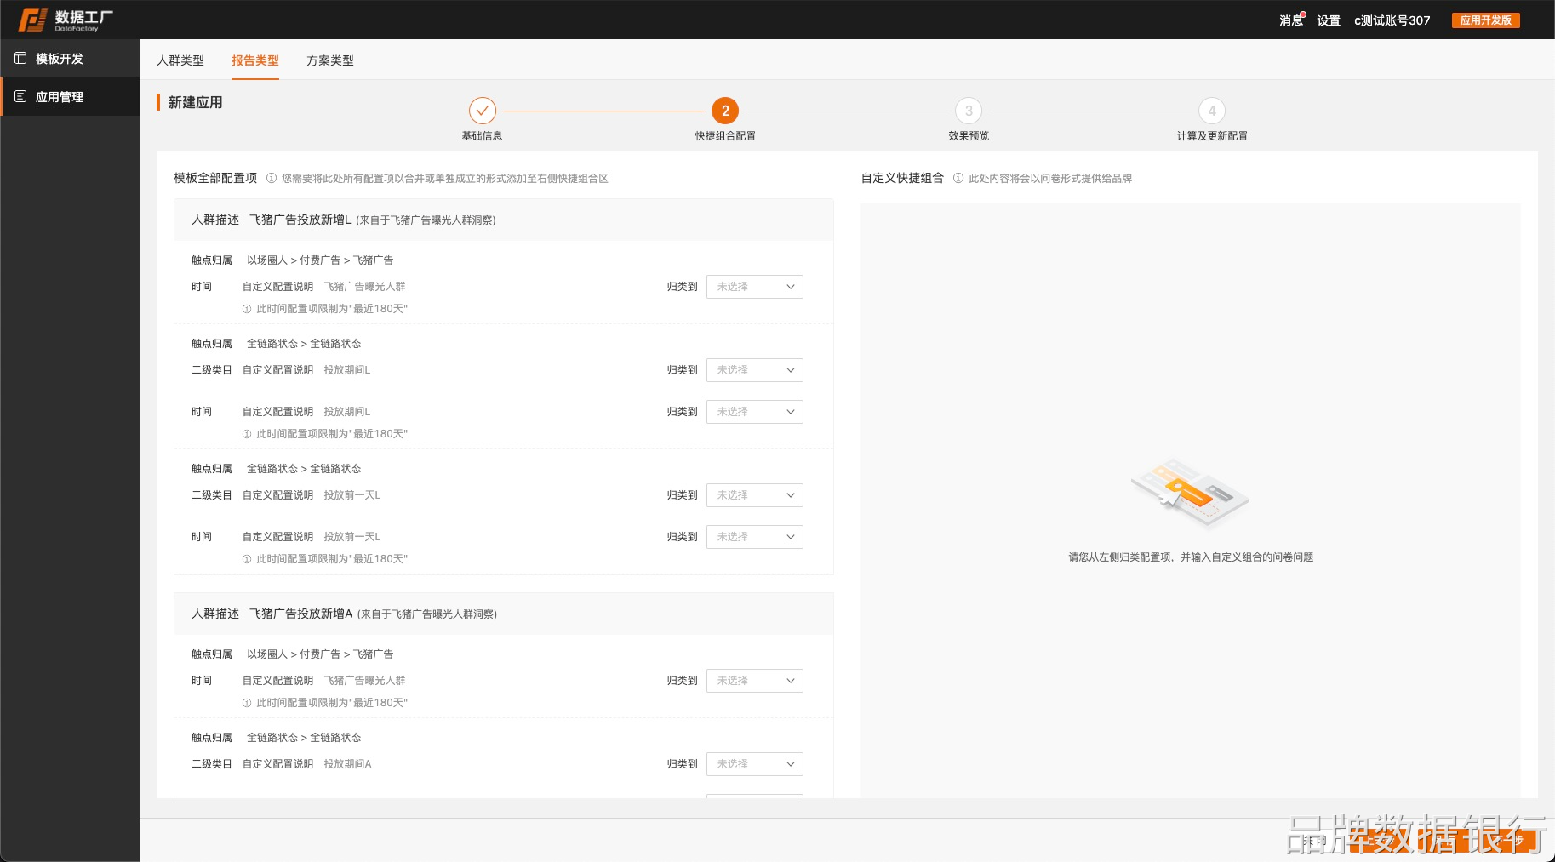The image size is (1555, 862).
Task: Open 归类到 dropdown for 新增A 飞猪广告曝光人群 row
Action: 755,681
